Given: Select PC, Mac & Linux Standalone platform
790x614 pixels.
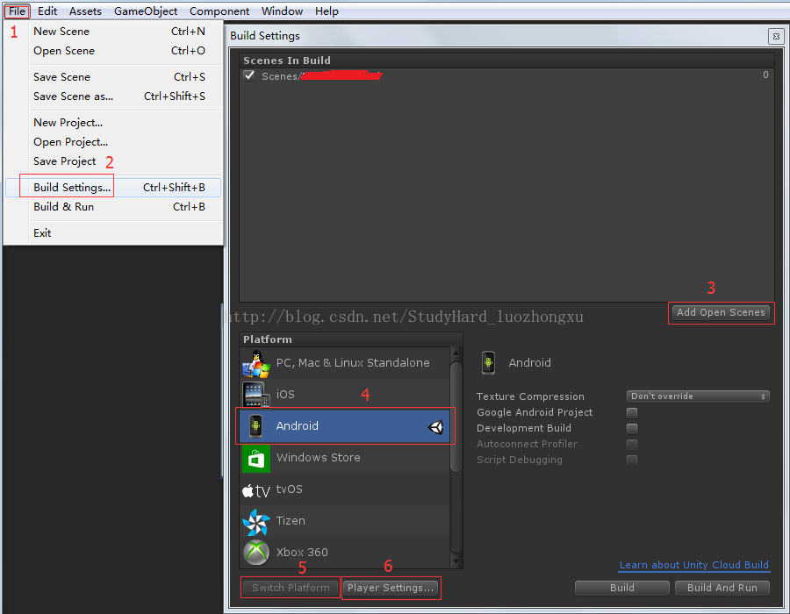Looking at the screenshot, I should (345, 363).
